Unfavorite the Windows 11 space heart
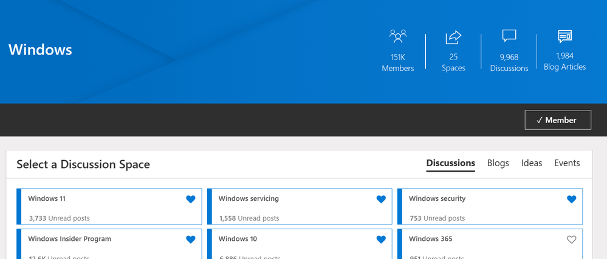607x259 pixels. (x=190, y=200)
